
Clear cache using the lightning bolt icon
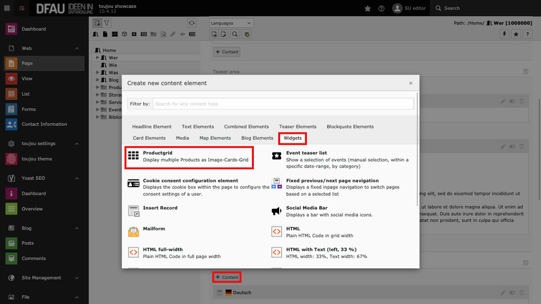[x=505, y=34]
